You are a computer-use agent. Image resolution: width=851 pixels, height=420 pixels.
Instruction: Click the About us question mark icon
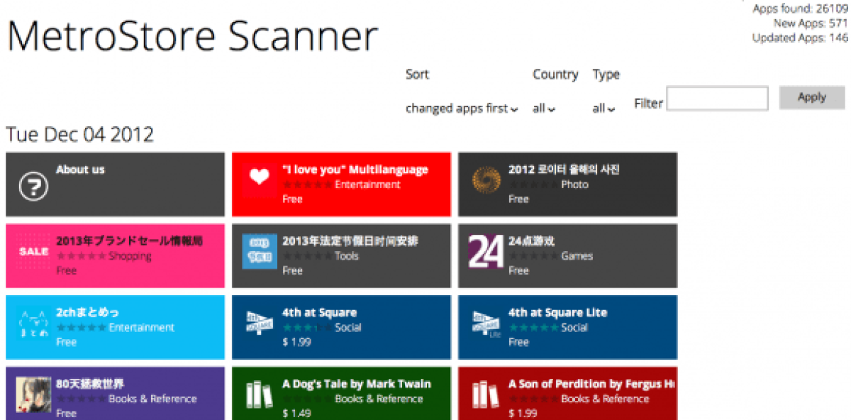pos(33,186)
